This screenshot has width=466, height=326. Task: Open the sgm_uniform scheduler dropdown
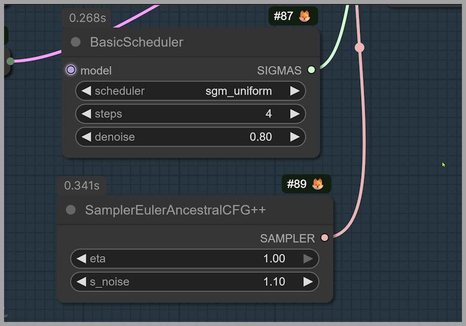pyautogui.click(x=238, y=91)
